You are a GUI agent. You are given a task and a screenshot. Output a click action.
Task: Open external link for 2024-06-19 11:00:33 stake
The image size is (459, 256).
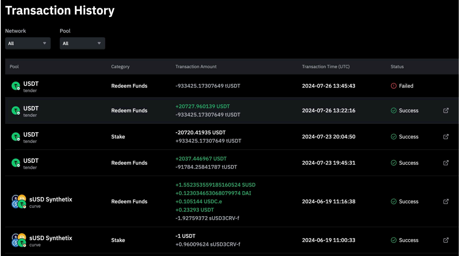446,240
